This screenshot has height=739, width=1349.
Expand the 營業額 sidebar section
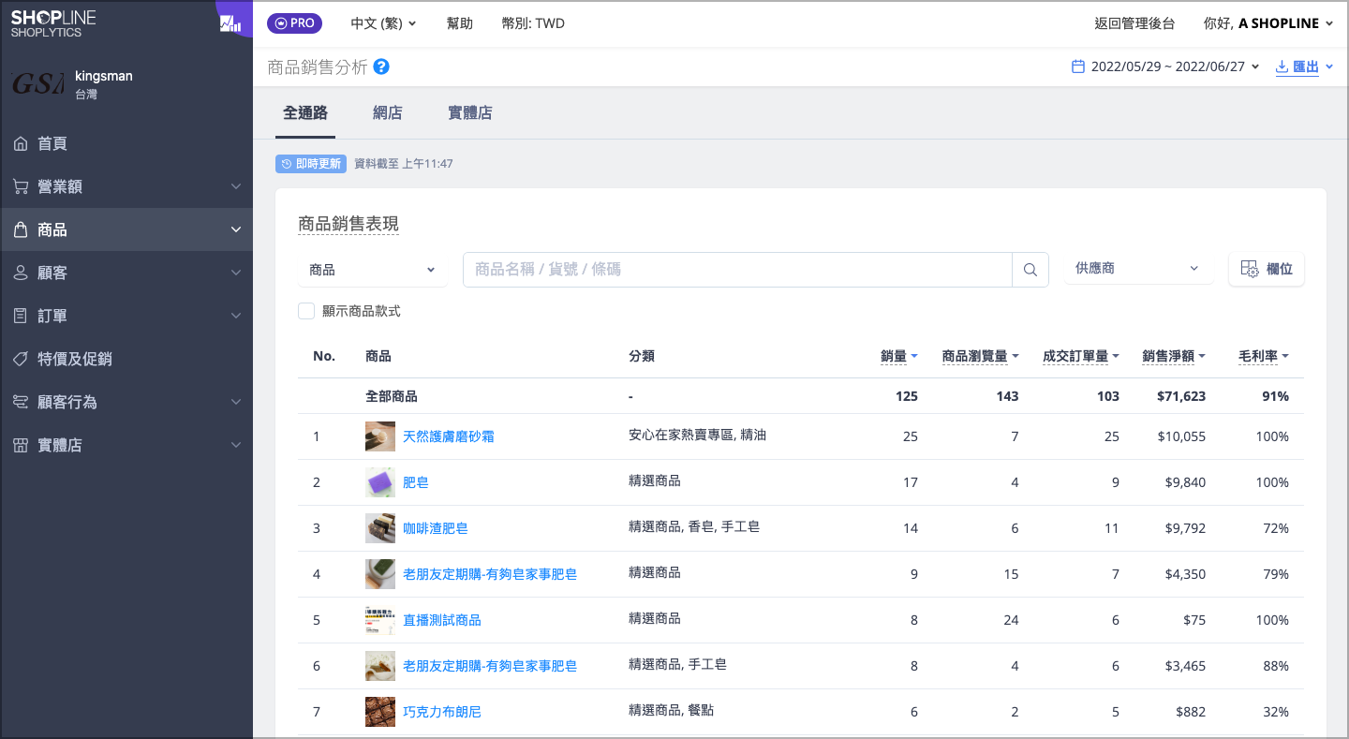pyautogui.click(x=126, y=186)
